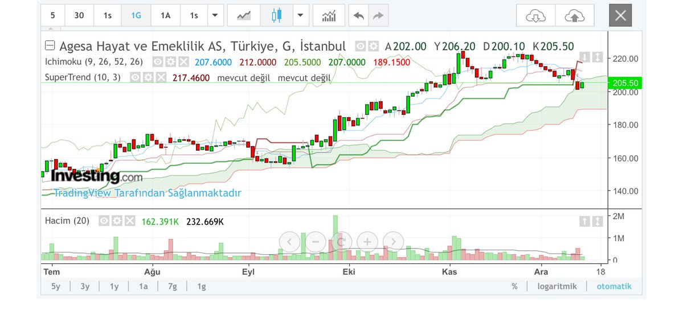
Task: Click Ichimoku value 212.0000
Action: 258,63
